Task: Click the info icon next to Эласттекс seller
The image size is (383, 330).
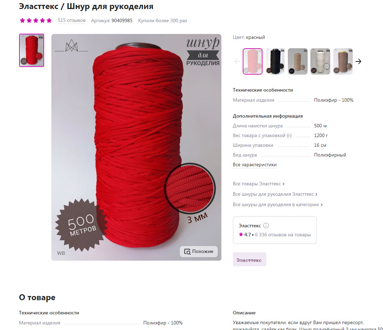Action: [x=266, y=226]
